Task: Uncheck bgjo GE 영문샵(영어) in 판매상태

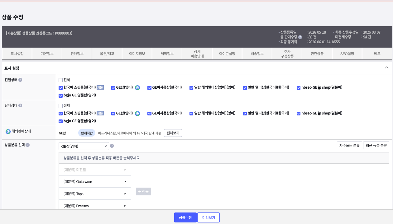Action: coord(61,121)
